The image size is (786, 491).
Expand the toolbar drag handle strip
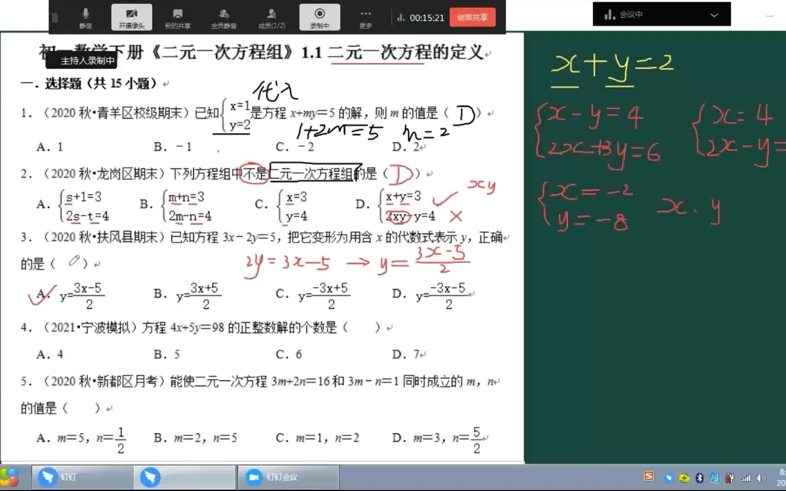[x=55, y=17]
